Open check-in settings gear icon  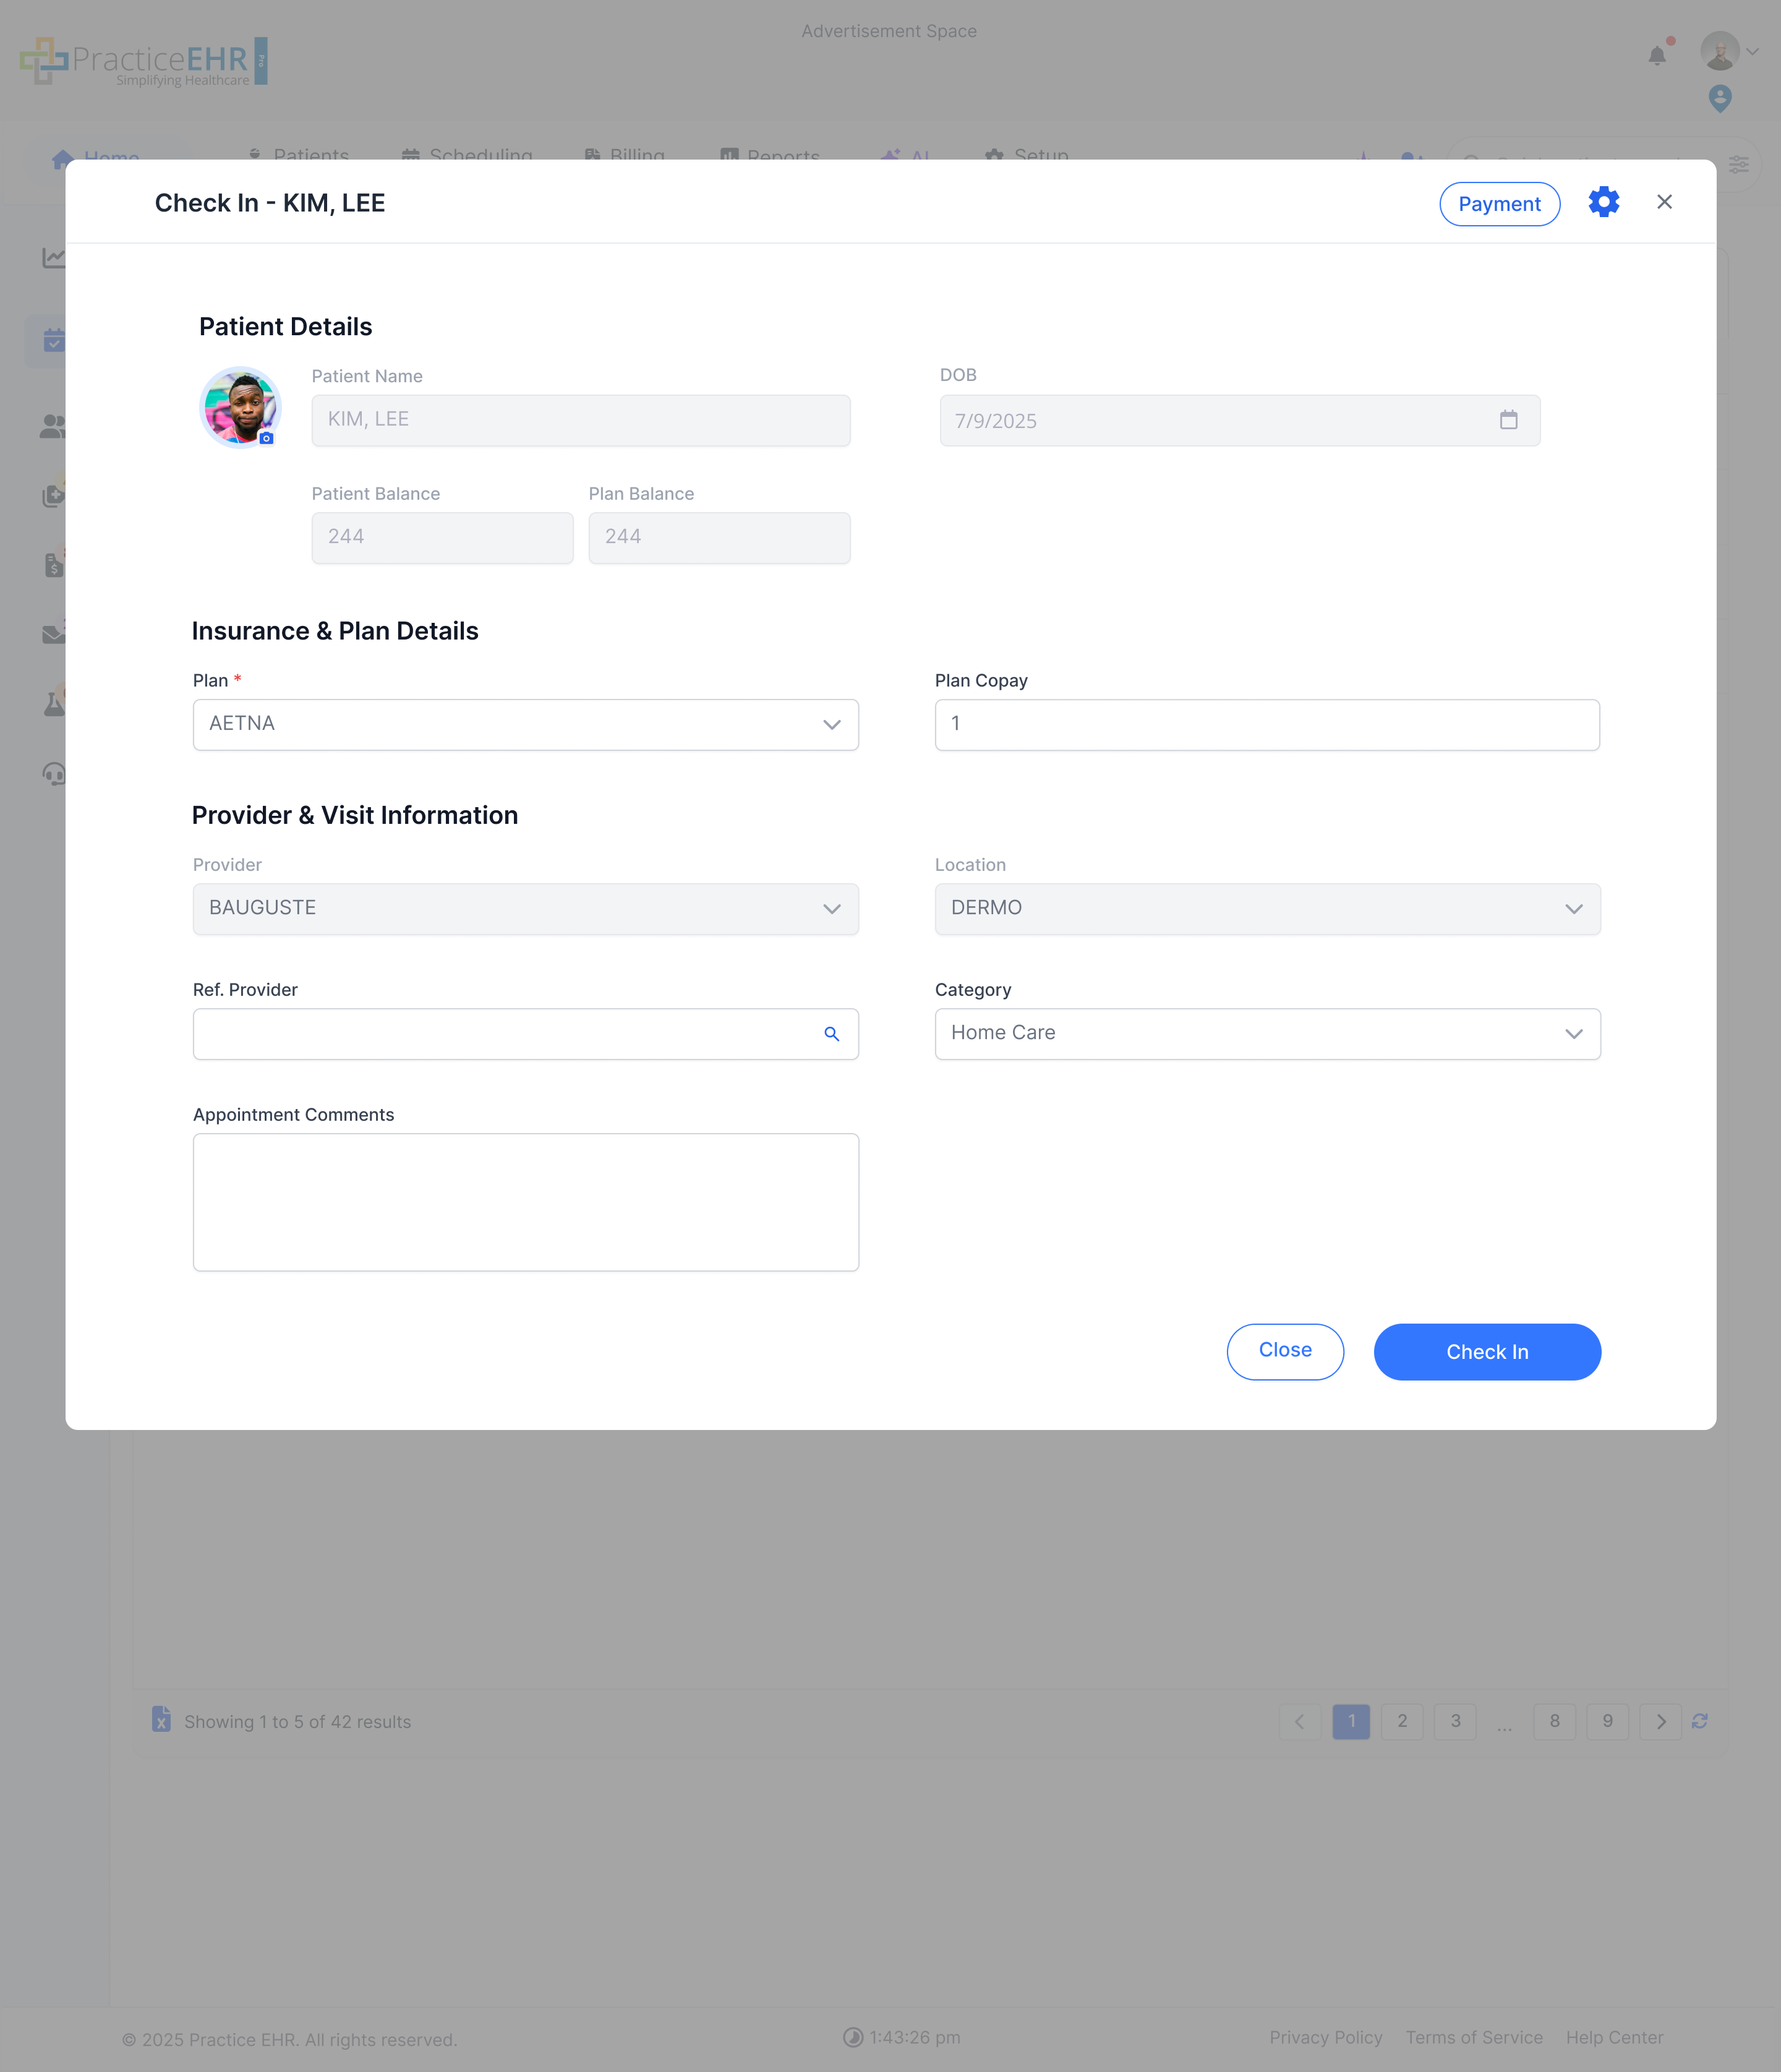[x=1603, y=203]
